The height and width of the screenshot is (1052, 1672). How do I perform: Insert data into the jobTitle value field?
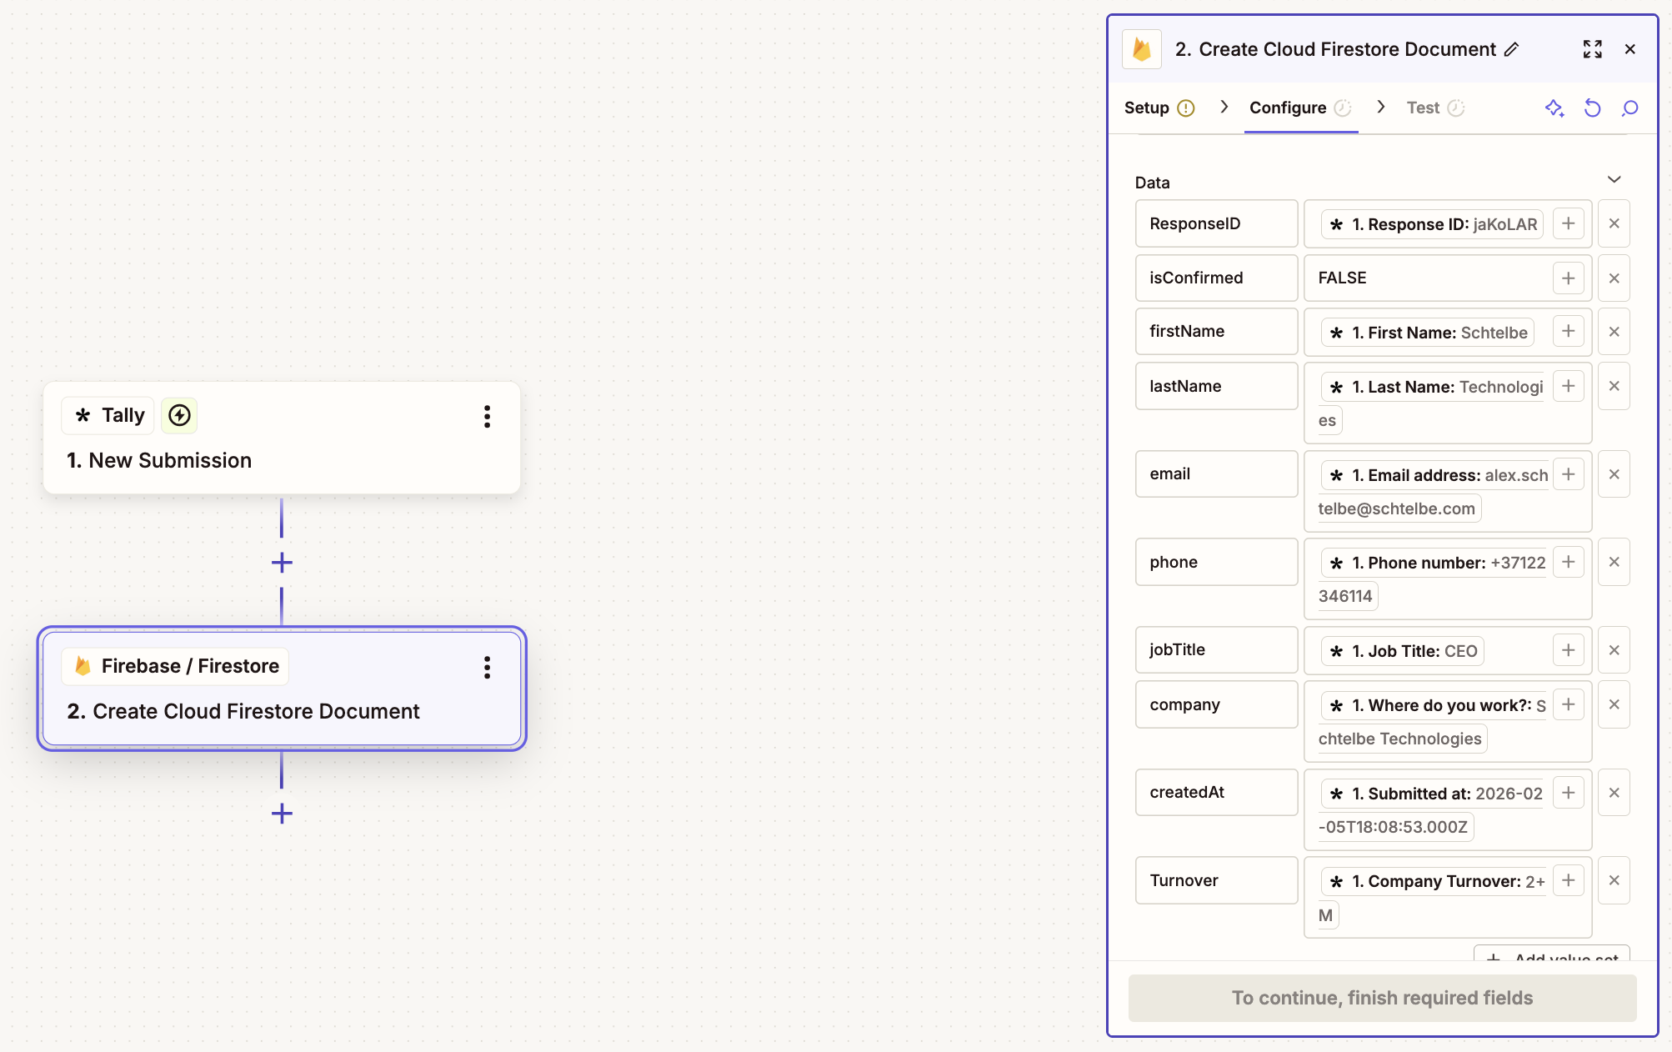click(x=1568, y=650)
